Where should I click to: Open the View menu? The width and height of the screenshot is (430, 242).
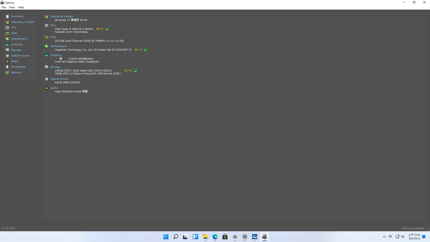(12, 7)
